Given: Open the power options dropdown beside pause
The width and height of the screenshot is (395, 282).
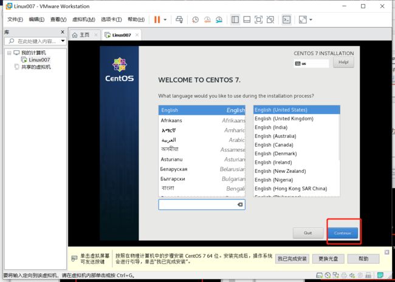Looking at the screenshot, I should [165, 19].
